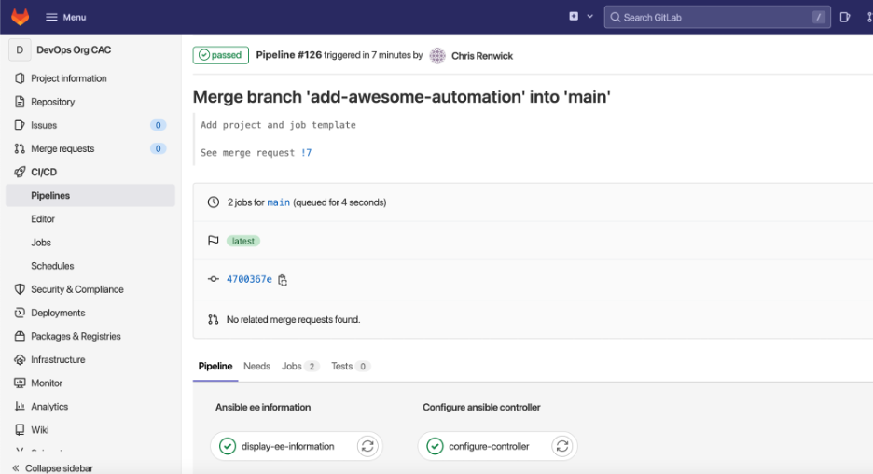Open the display-ee-information job status icon

pos(227,446)
